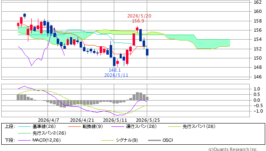Click the 先行スパン1(26) legend entry
Screen dimensions: 266x151
point(199,126)
